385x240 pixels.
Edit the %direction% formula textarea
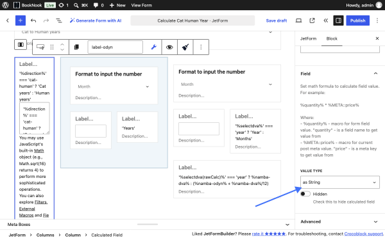[35, 118]
